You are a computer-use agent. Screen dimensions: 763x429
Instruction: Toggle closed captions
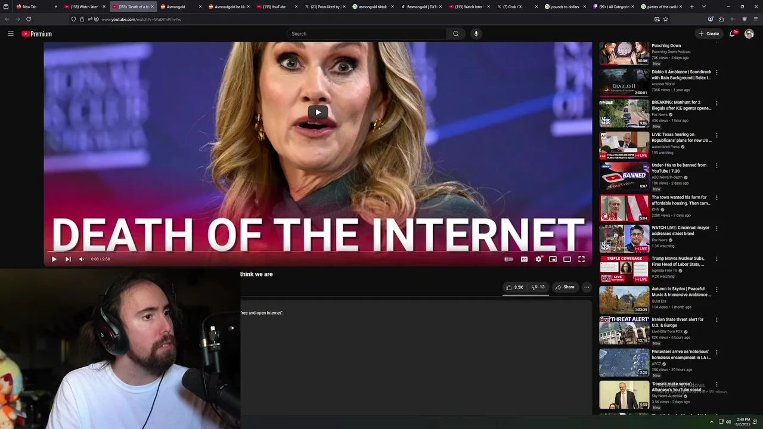tap(524, 259)
